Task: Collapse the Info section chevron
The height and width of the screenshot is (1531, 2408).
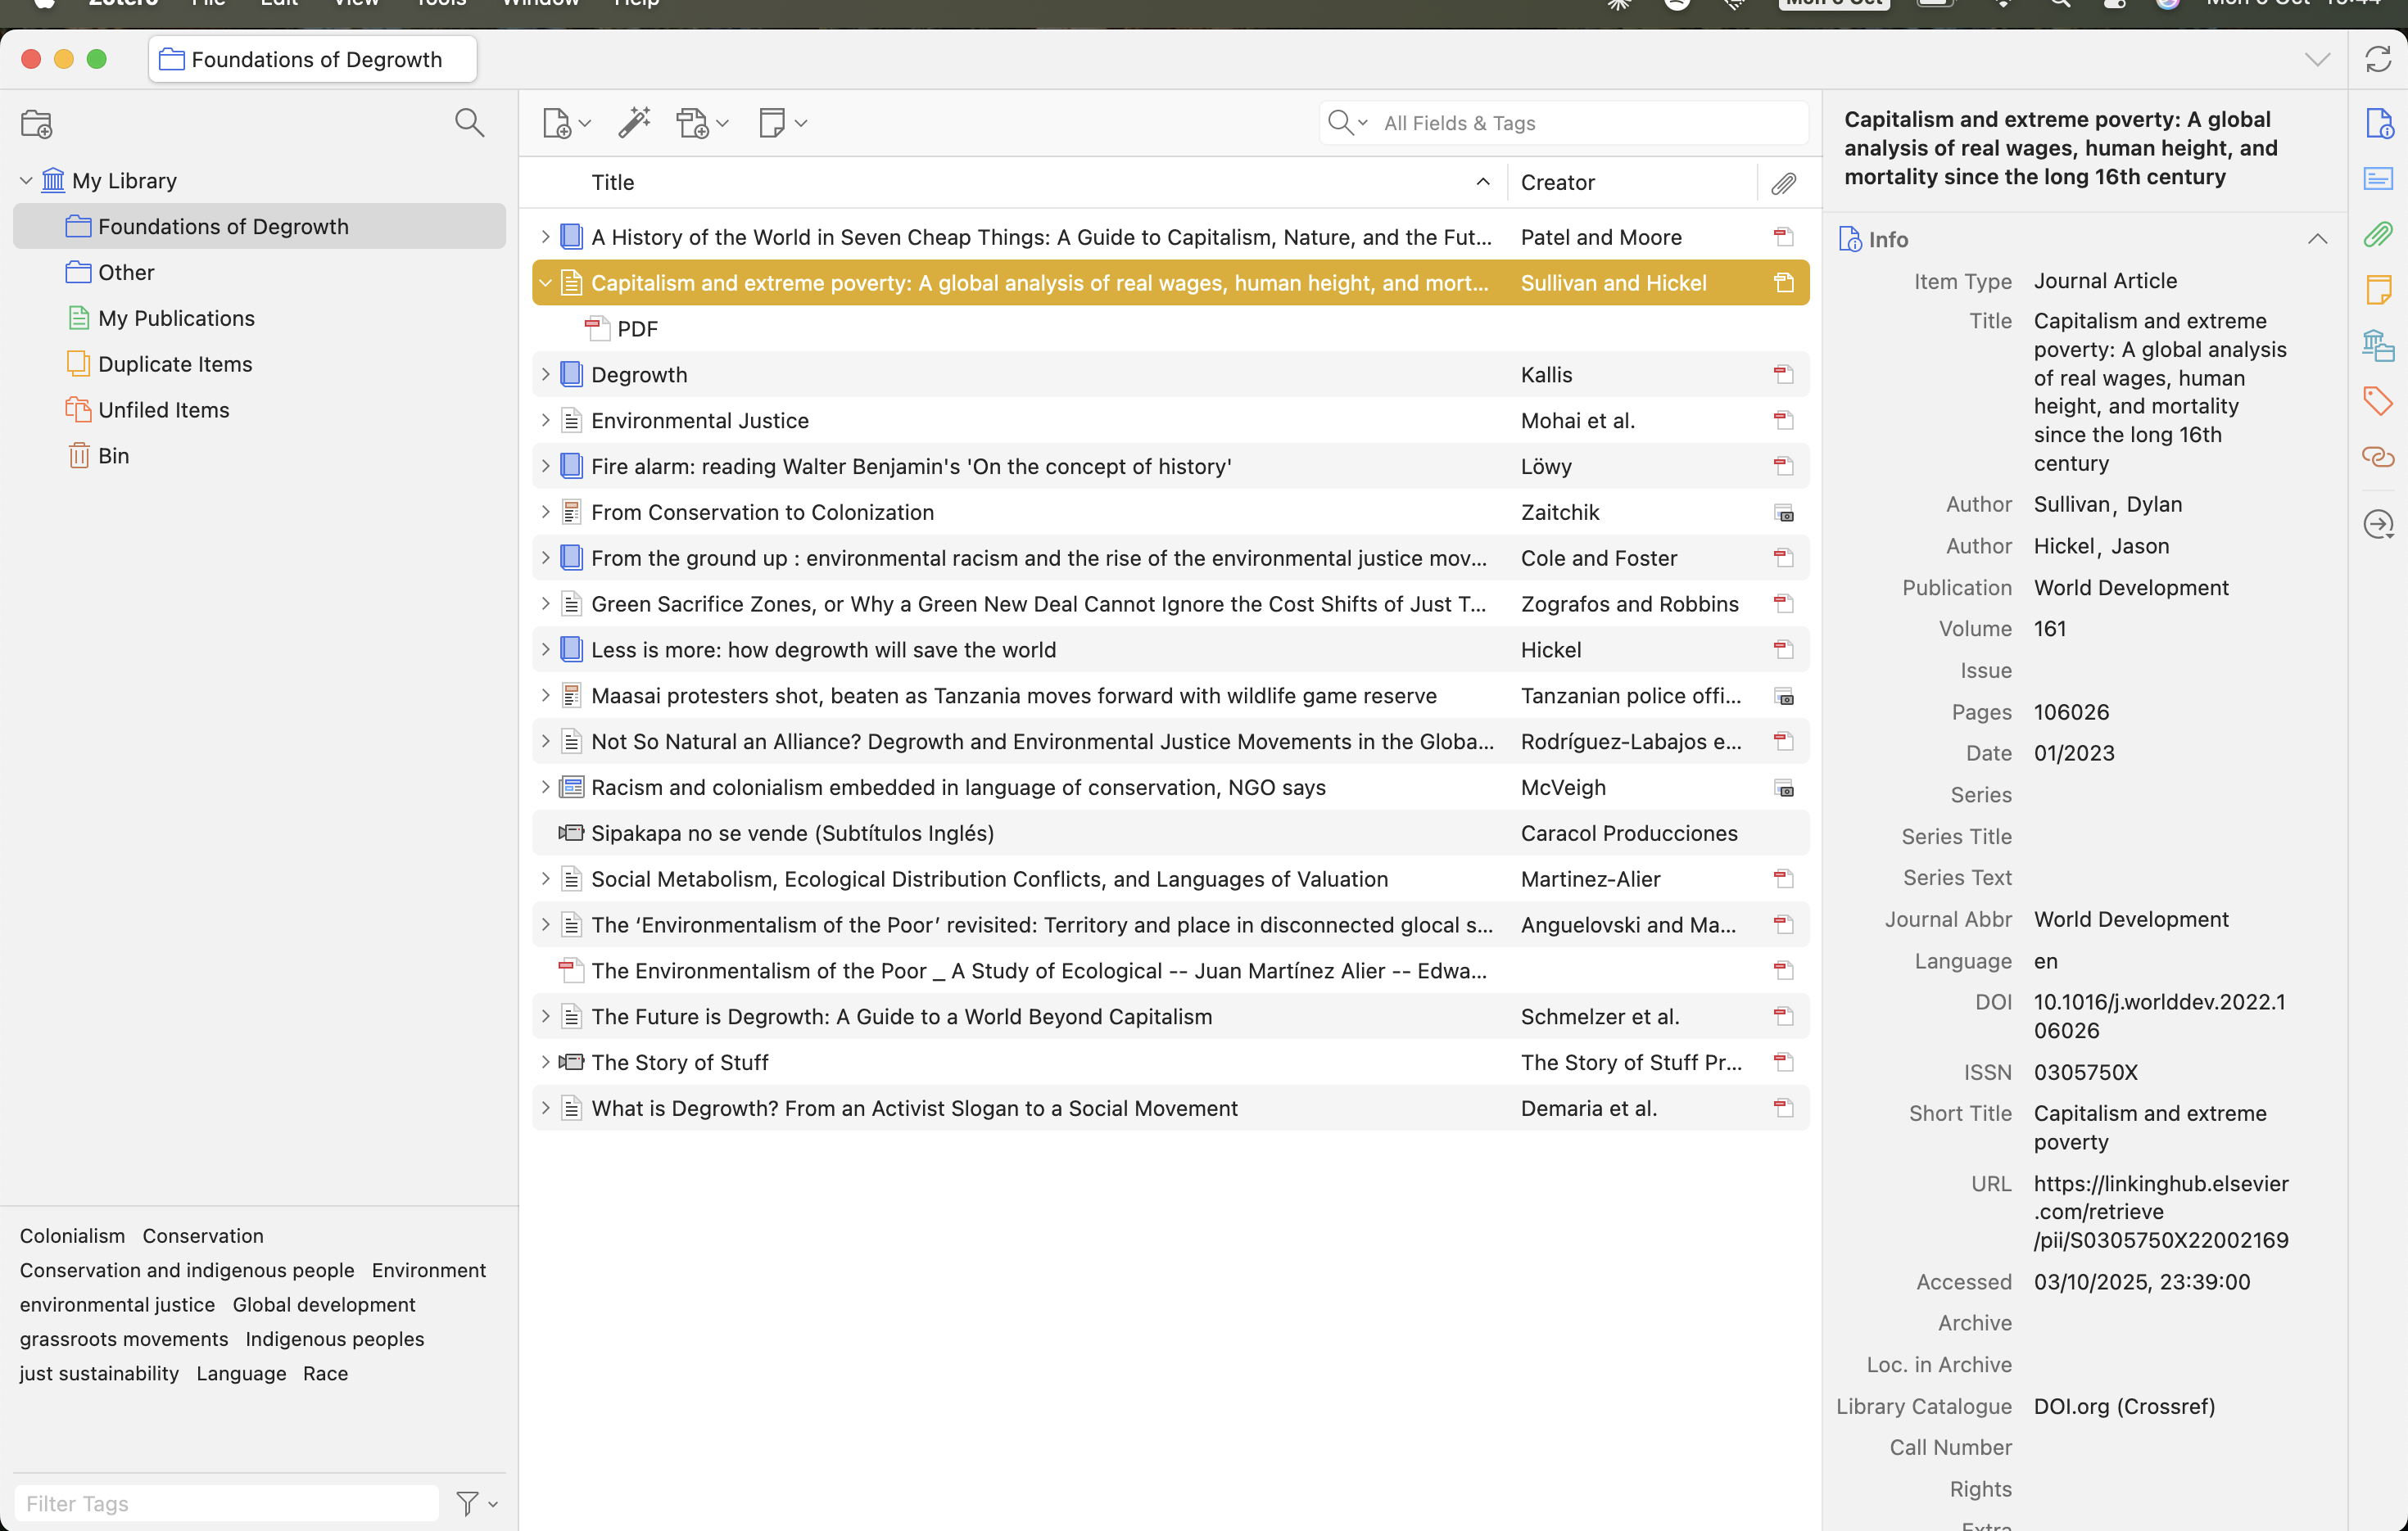Action: point(2317,239)
